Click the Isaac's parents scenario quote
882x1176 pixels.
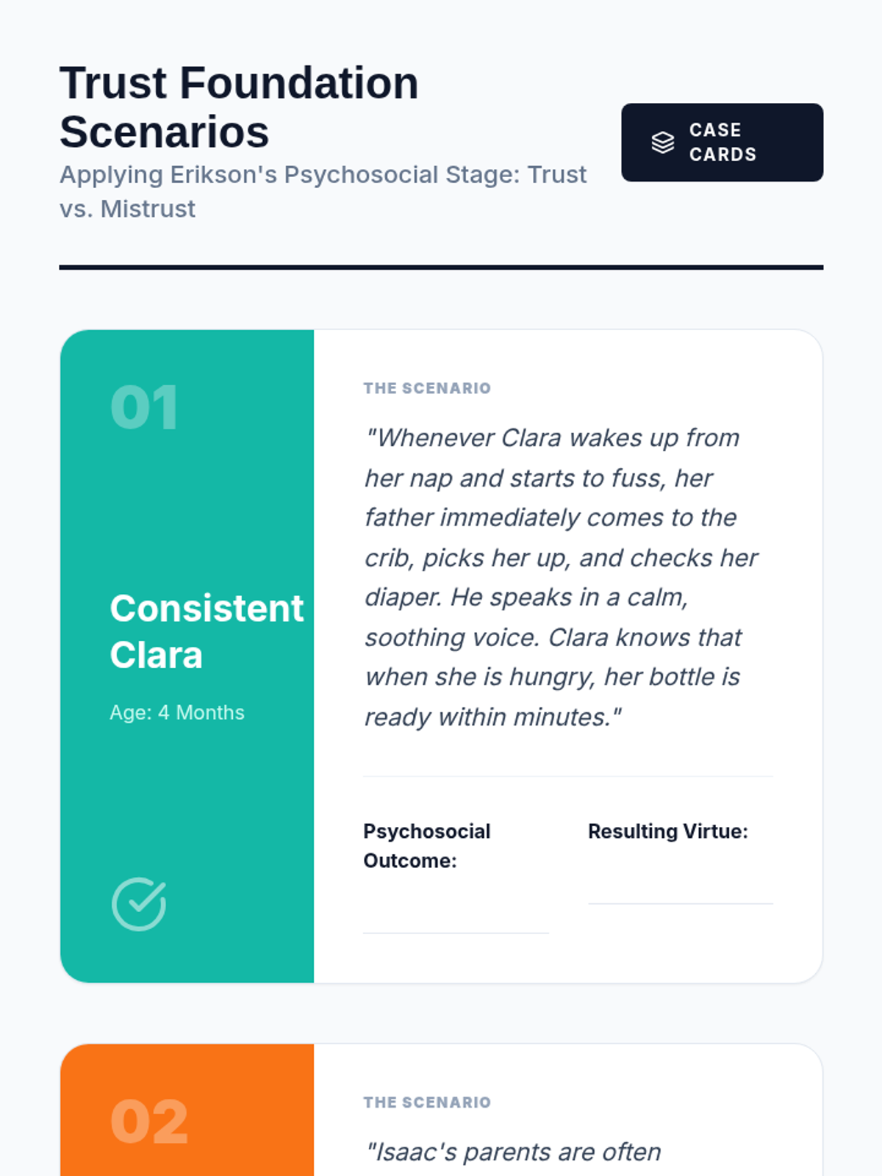tap(513, 1152)
